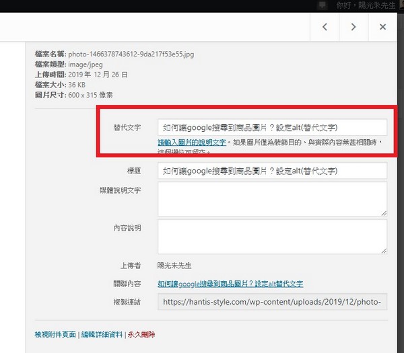The height and width of the screenshot is (353, 404).
Task: Click the uploader name 陽光朱先生
Action: point(174,266)
